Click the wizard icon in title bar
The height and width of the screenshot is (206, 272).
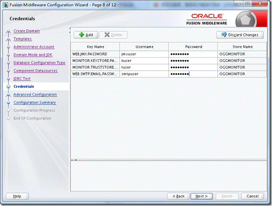click(5, 5)
